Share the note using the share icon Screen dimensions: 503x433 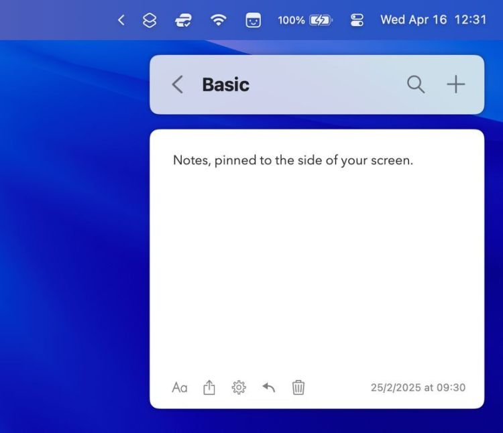pyautogui.click(x=209, y=387)
